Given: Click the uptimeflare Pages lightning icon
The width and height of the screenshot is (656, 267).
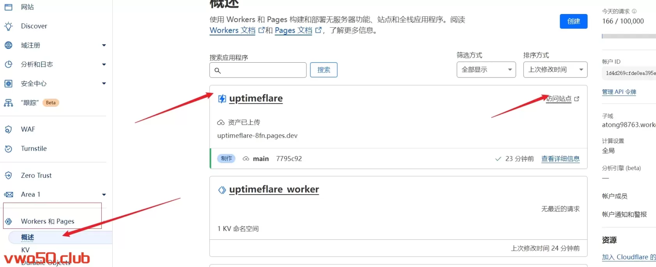Looking at the screenshot, I should [x=222, y=99].
